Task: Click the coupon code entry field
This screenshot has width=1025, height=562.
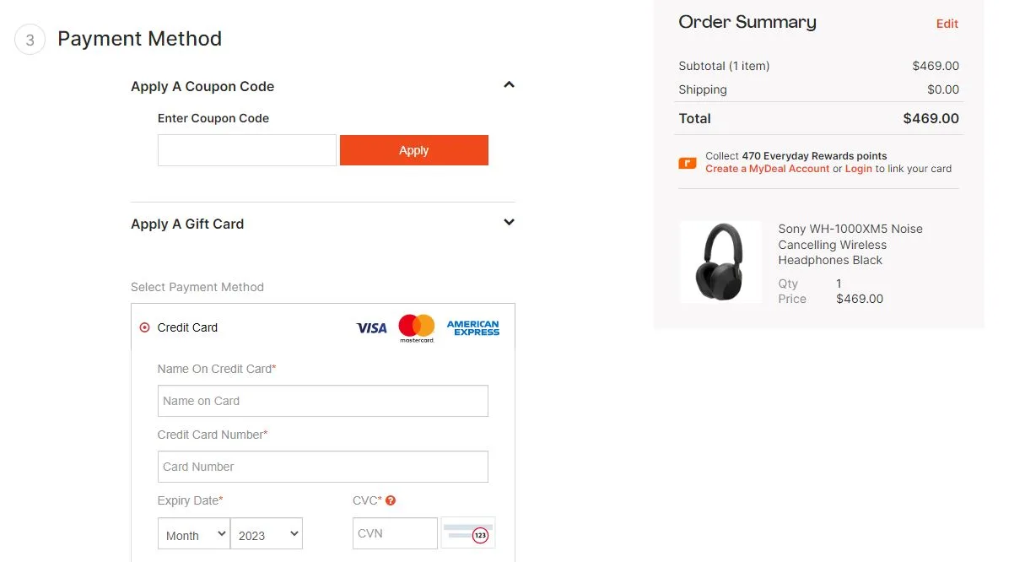Action: [x=246, y=150]
